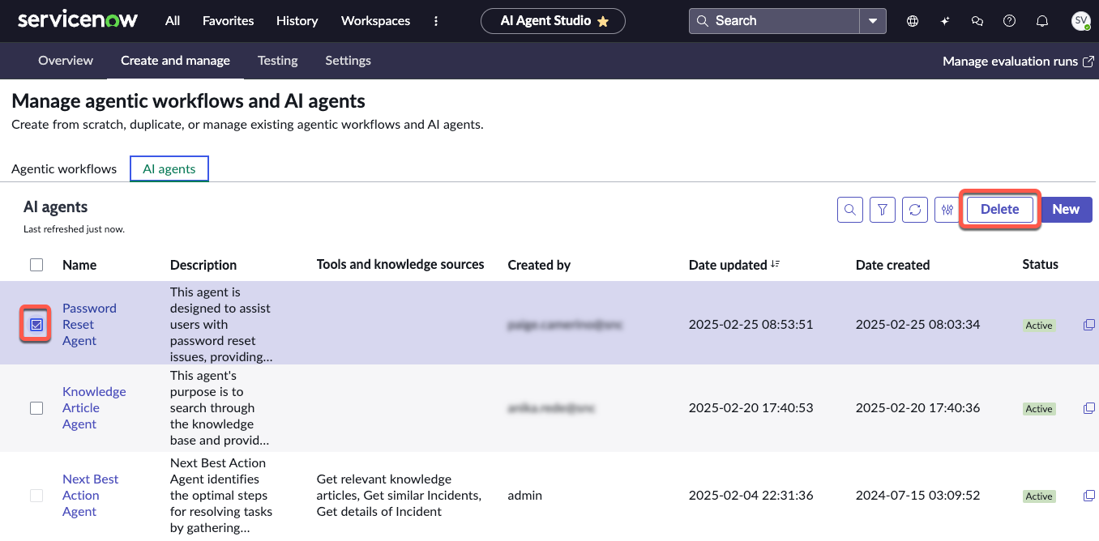1099x541 pixels.
Task: Click the magnifier icon in global search
Action: [703, 21]
